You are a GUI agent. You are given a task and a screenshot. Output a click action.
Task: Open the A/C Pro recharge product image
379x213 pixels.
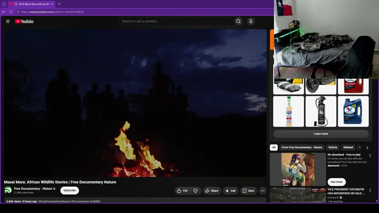(321, 111)
